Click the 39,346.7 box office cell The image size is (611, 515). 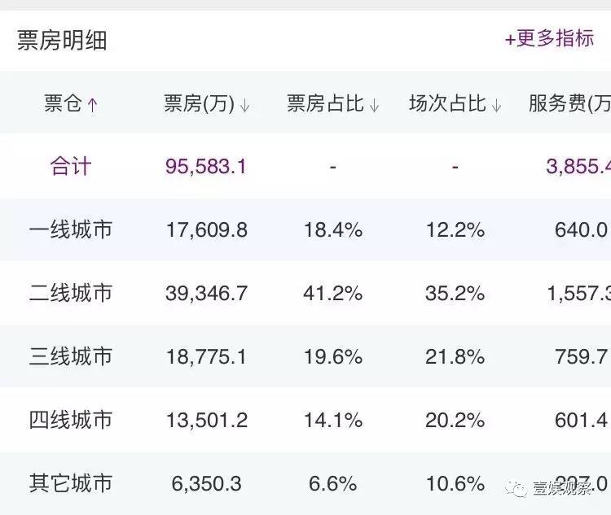(206, 293)
